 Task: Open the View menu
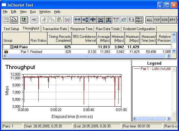pyautogui.click(x=23, y=12)
